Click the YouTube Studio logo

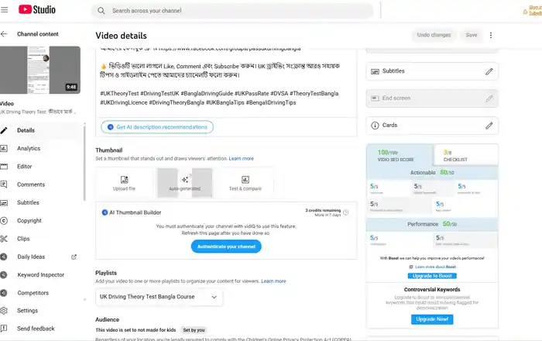[x=37, y=9]
